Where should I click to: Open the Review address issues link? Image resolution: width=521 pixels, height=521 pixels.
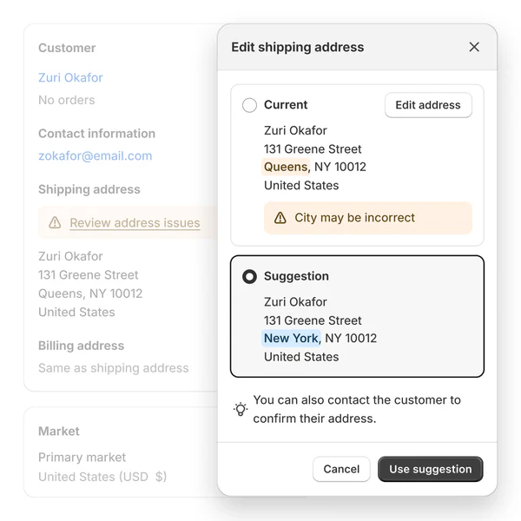pos(135,223)
